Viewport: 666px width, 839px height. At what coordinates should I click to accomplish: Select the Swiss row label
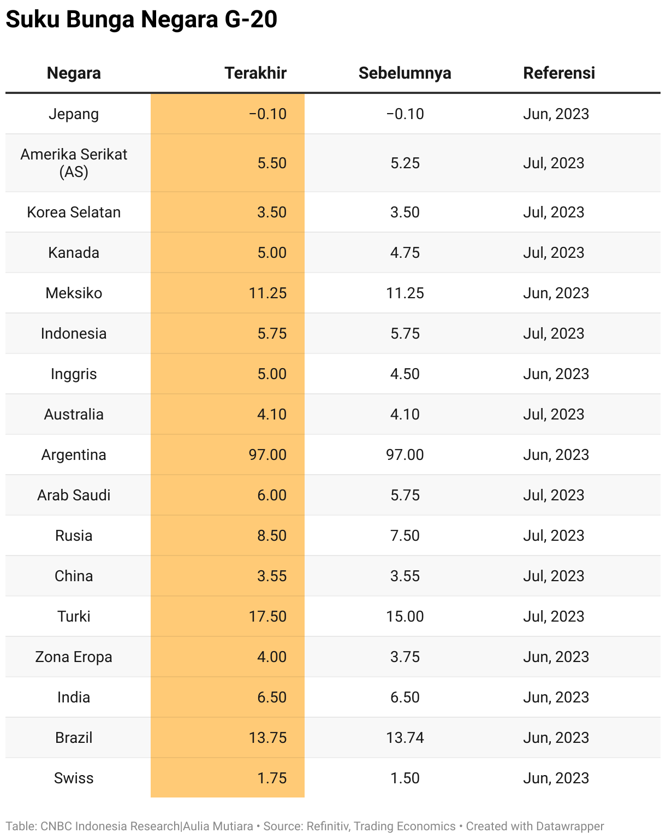(74, 778)
